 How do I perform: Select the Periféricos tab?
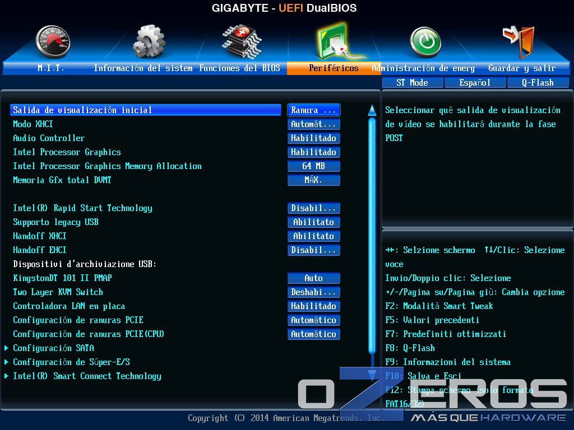click(x=334, y=68)
